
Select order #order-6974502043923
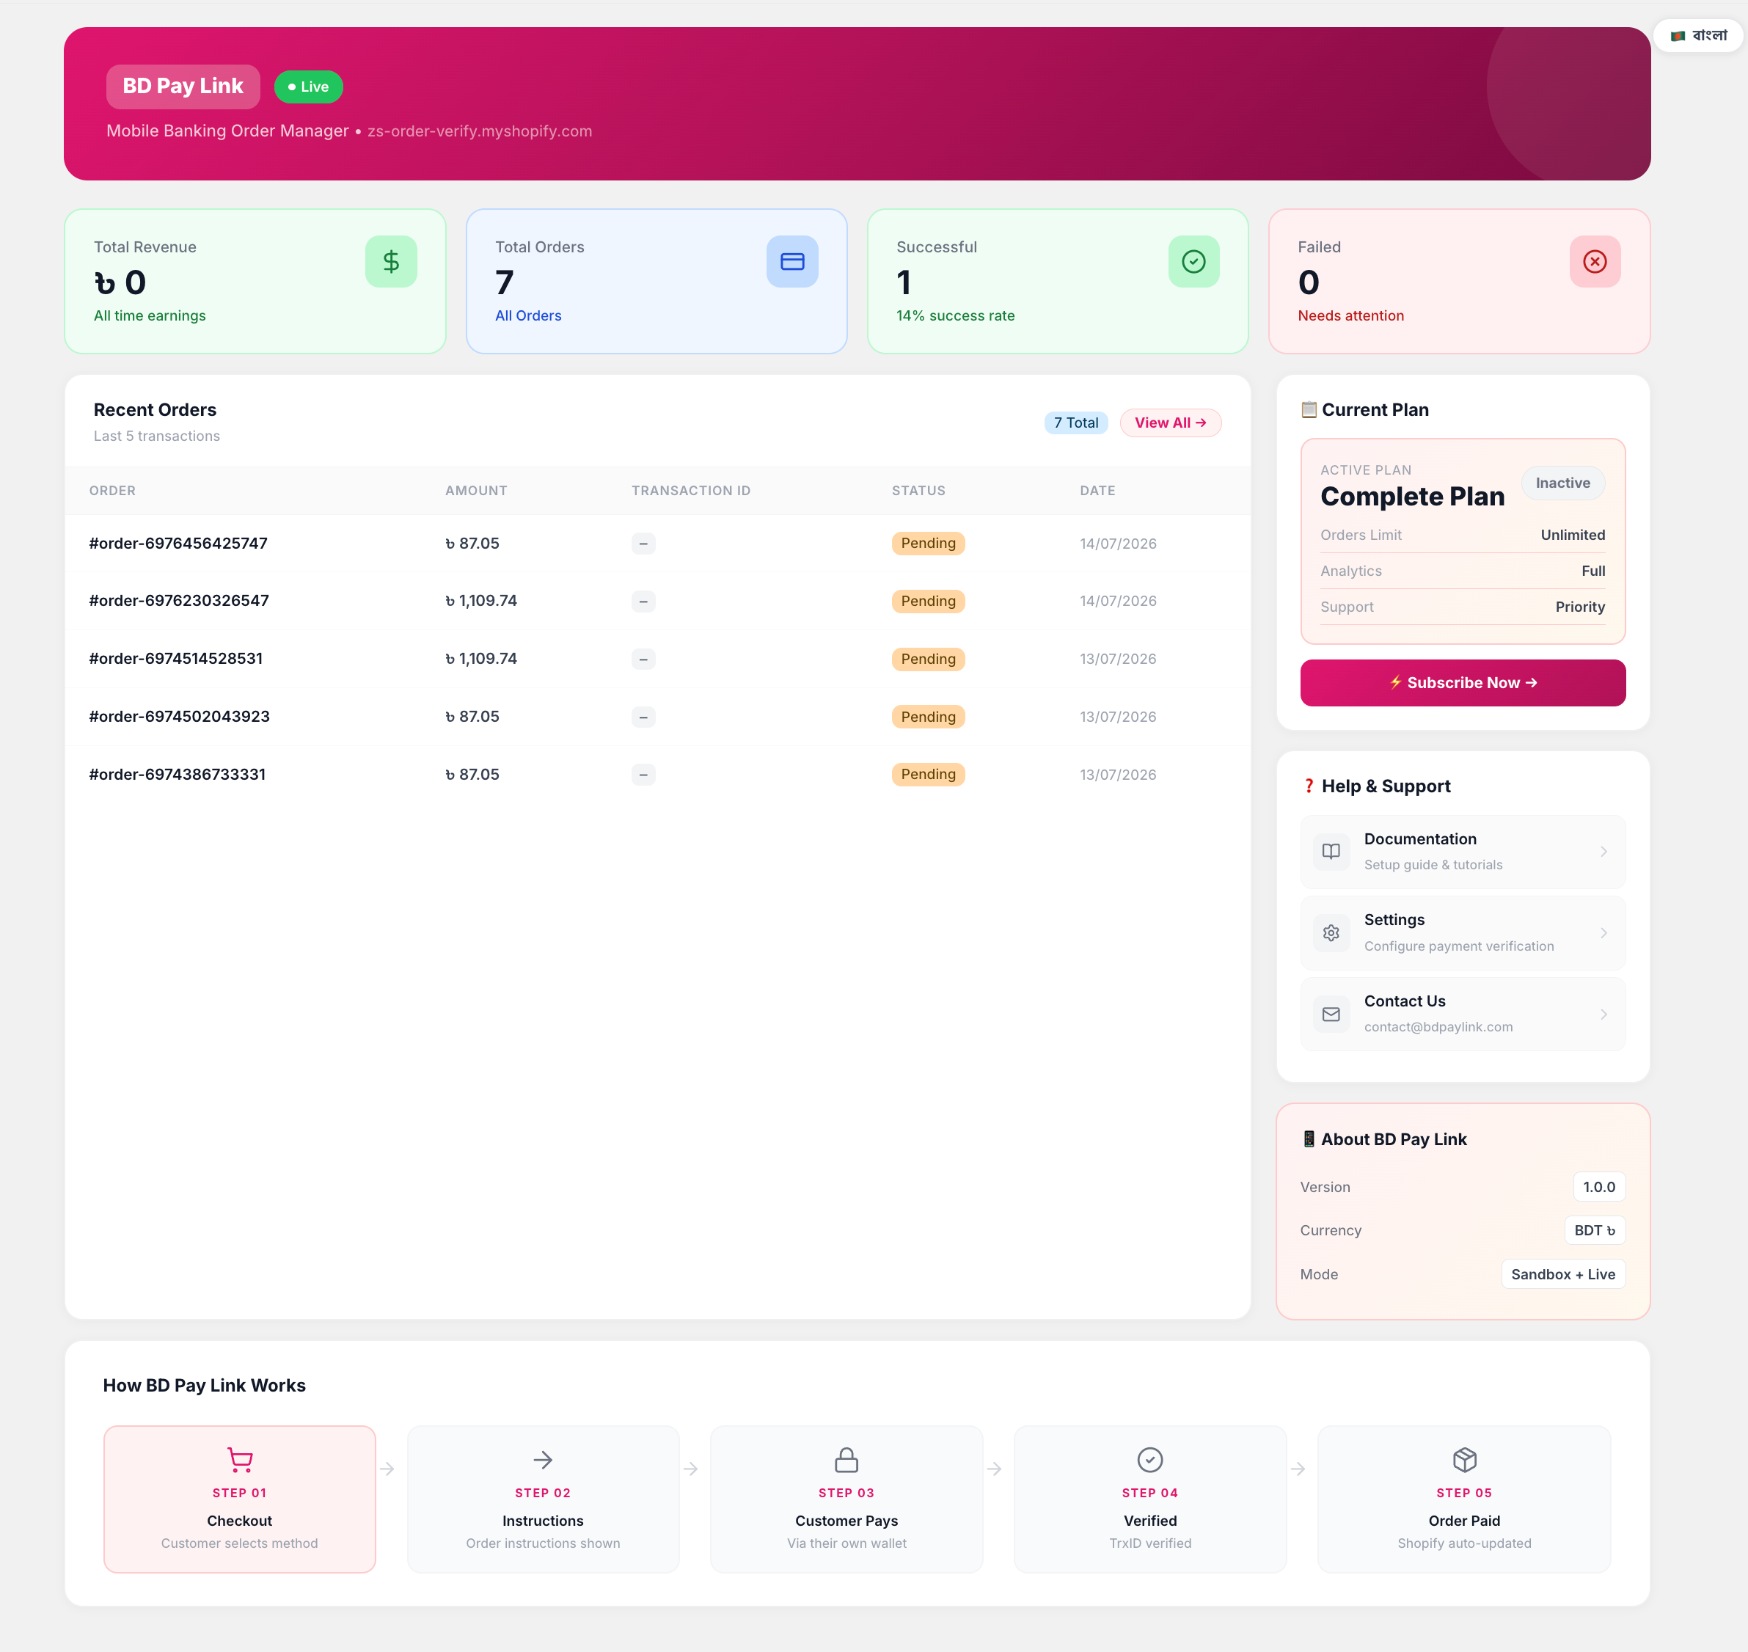(179, 717)
